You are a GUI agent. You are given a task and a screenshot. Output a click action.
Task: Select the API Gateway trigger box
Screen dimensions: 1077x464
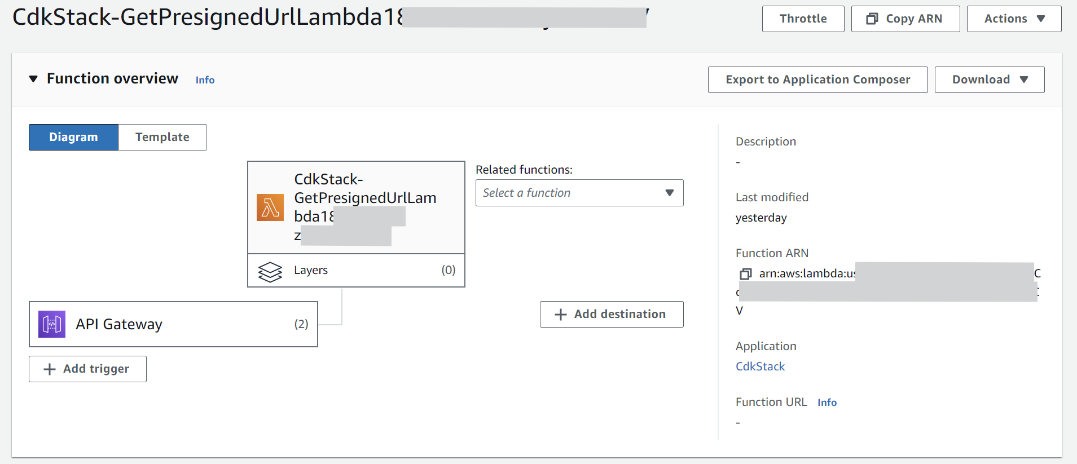[x=173, y=324]
